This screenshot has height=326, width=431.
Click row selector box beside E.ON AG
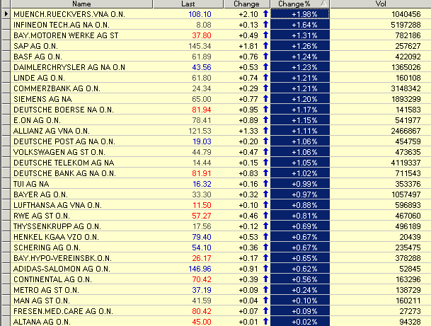pyautogui.click(x=6, y=120)
